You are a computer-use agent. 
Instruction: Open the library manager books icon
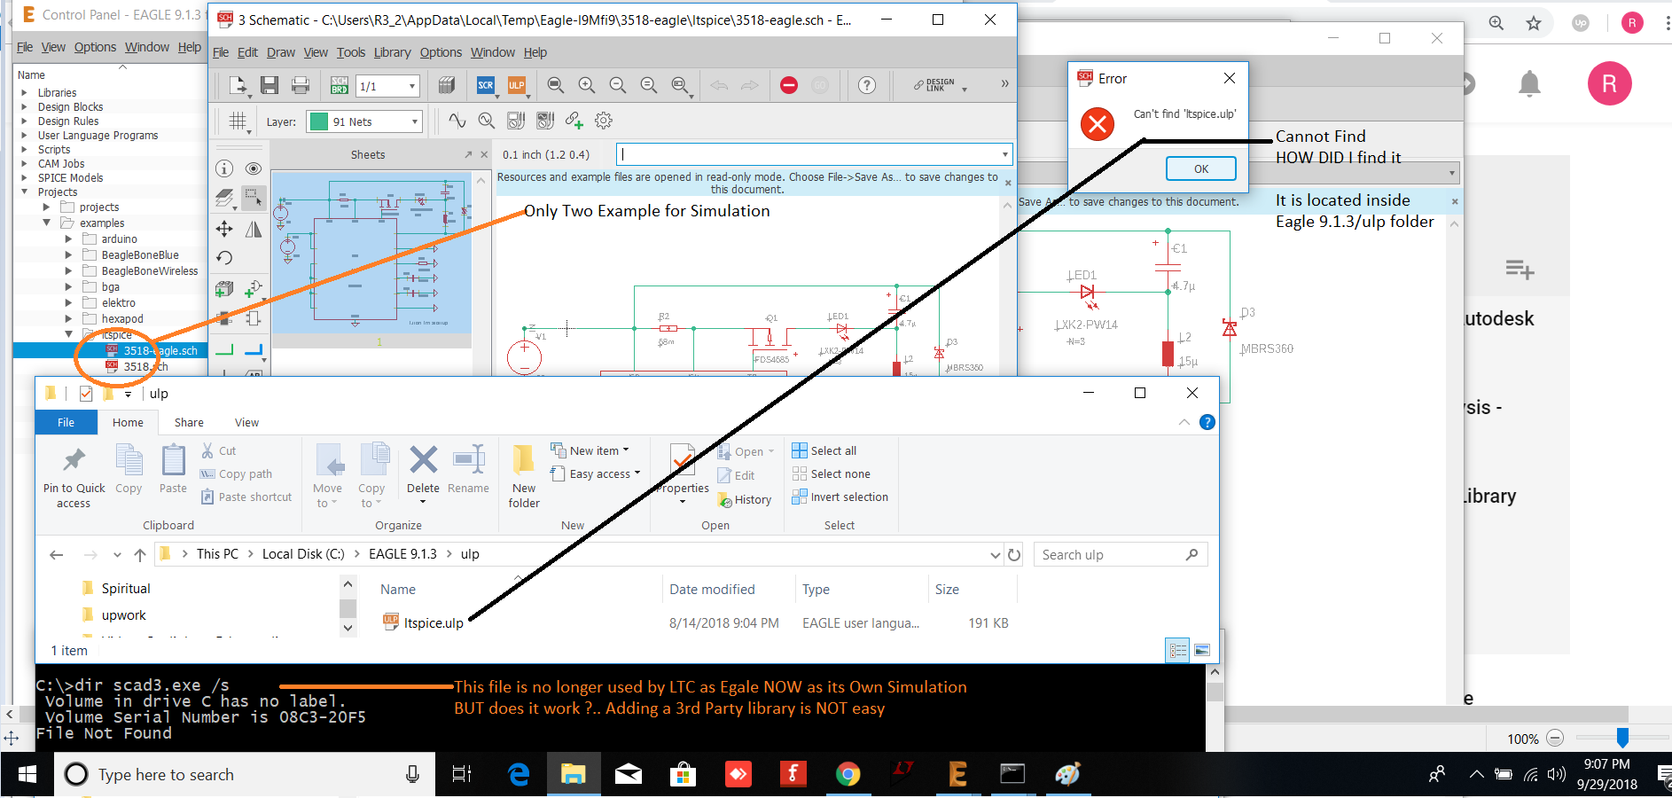coord(447,85)
